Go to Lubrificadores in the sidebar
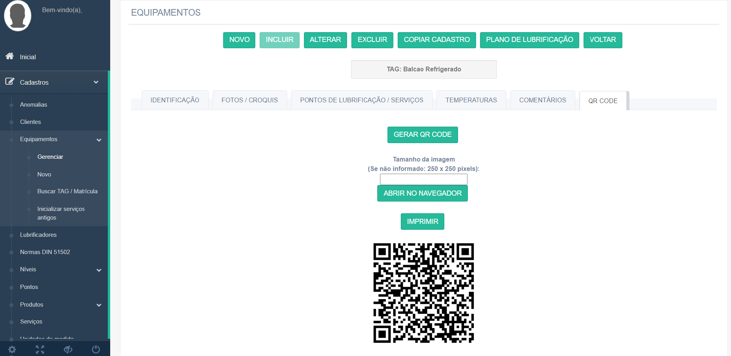Image resolution: width=731 pixels, height=356 pixels. click(38, 235)
